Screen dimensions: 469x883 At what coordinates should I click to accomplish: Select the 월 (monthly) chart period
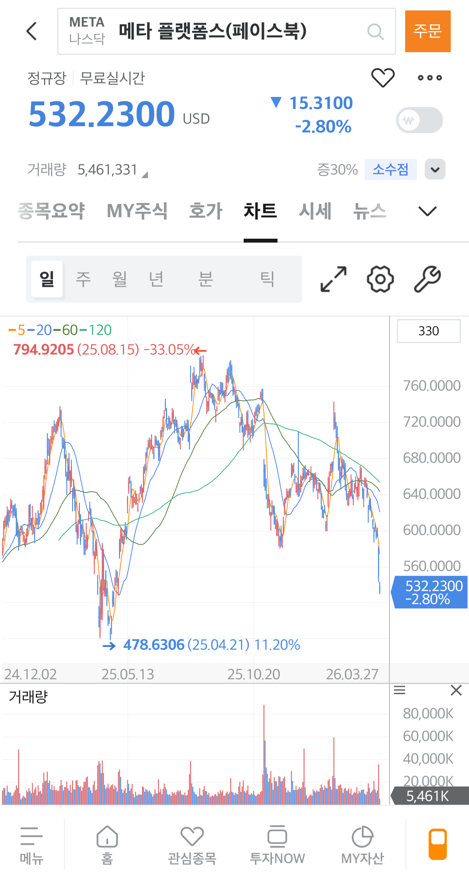(119, 279)
